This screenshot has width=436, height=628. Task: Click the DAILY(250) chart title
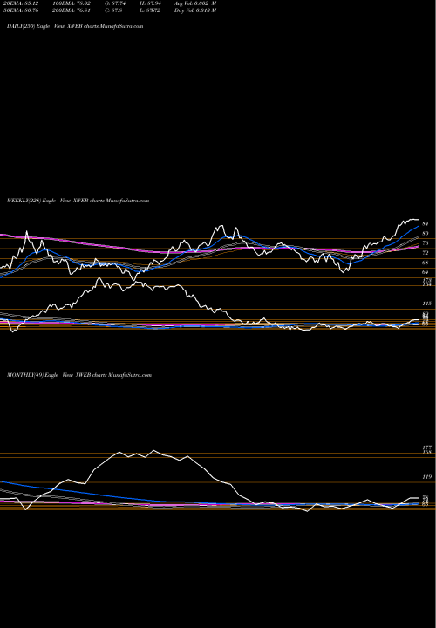tap(75, 26)
